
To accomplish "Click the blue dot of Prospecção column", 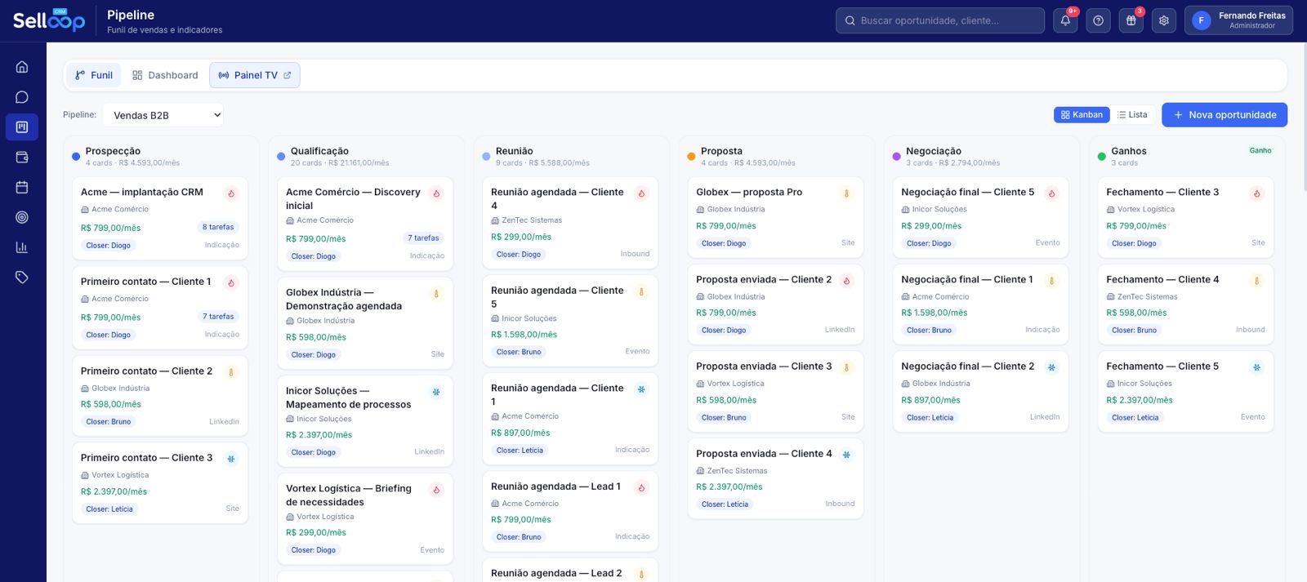I will [76, 156].
